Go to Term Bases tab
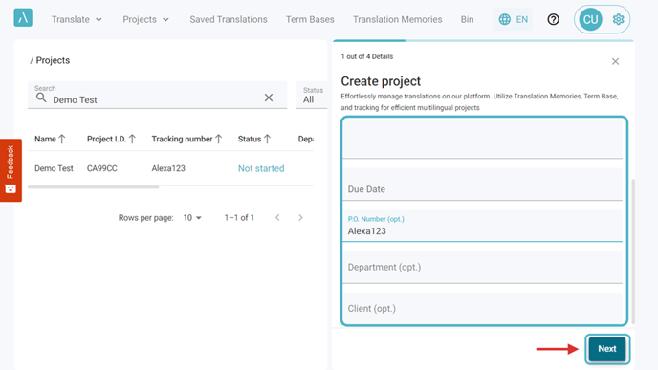 (310, 19)
